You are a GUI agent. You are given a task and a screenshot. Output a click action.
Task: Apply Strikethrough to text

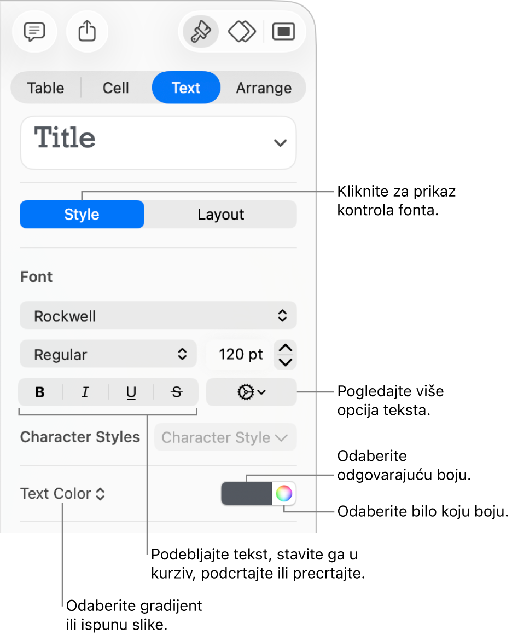pos(176,392)
